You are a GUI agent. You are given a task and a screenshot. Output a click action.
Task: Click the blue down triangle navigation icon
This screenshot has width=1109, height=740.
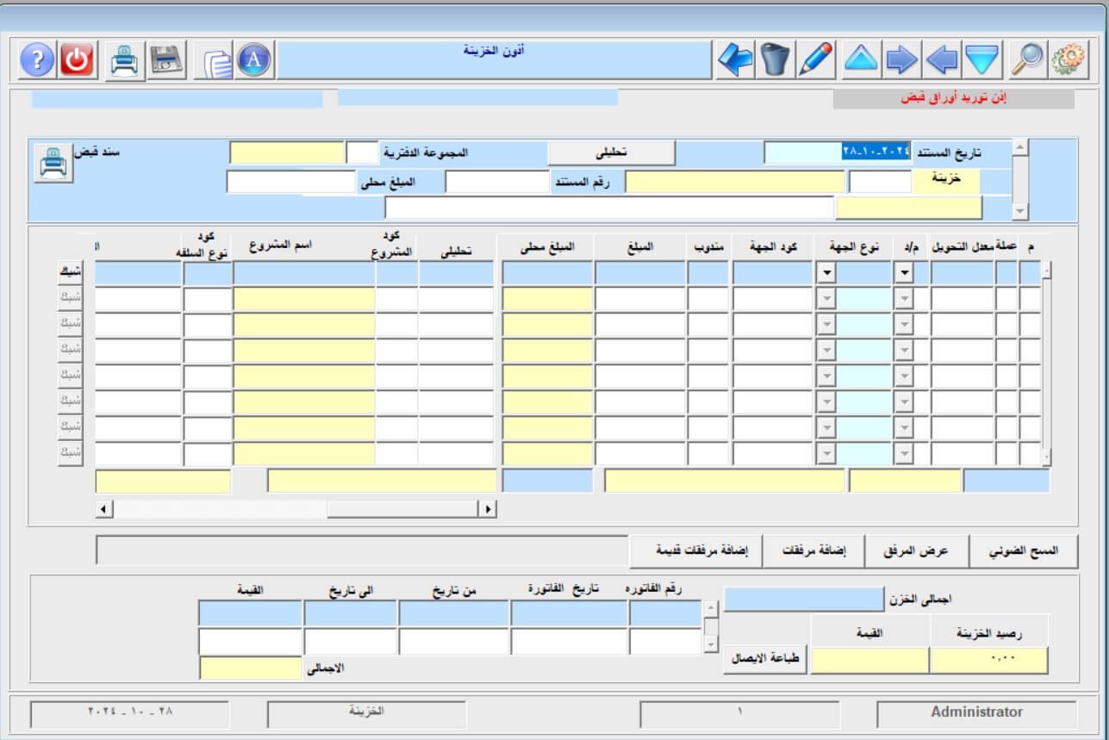pyautogui.click(x=981, y=60)
